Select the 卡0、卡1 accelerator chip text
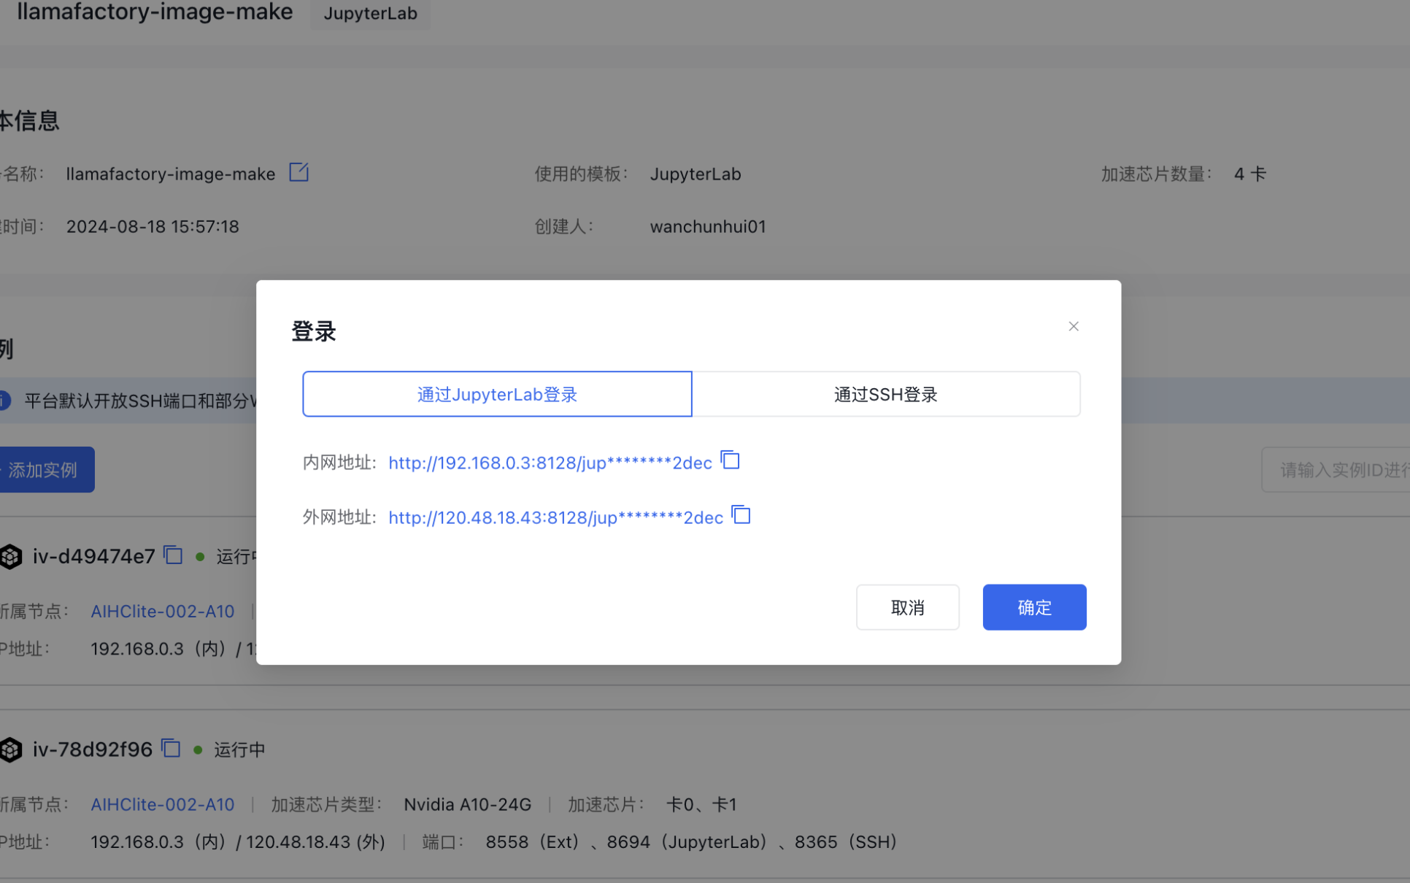Viewport: 1410px width, 883px height. 701,804
